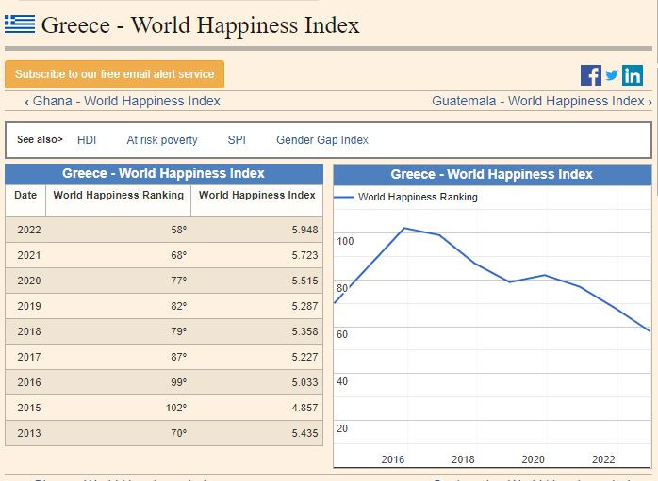The image size is (658, 481).
Task: Click the World Happiness Ranking column header
Action: (118, 196)
